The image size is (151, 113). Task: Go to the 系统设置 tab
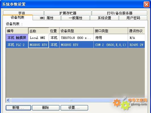click(104, 18)
